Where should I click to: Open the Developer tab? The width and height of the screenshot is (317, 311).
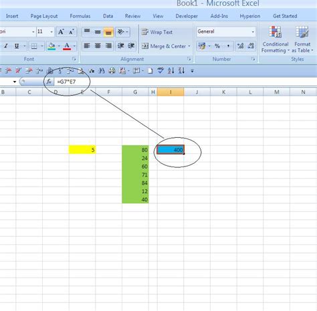click(187, 16)
